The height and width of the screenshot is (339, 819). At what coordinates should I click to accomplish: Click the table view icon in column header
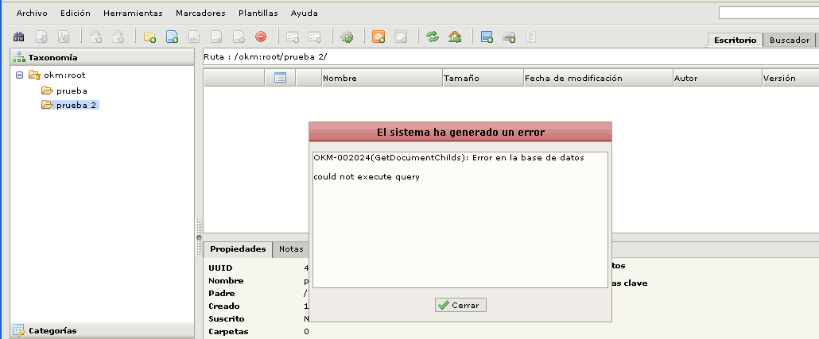281,79
